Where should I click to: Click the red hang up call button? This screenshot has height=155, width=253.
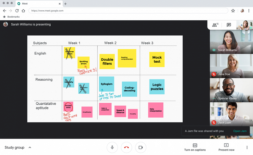[126, 147]
